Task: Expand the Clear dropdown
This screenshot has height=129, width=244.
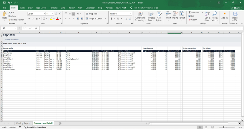Action: click(x=197, y=20)
